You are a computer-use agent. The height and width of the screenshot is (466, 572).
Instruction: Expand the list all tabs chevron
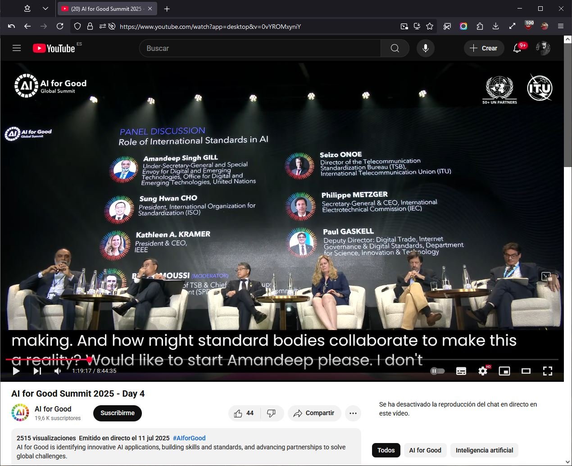click(45, 9)
